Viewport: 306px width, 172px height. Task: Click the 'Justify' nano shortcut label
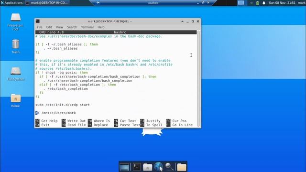coord(153,121)
